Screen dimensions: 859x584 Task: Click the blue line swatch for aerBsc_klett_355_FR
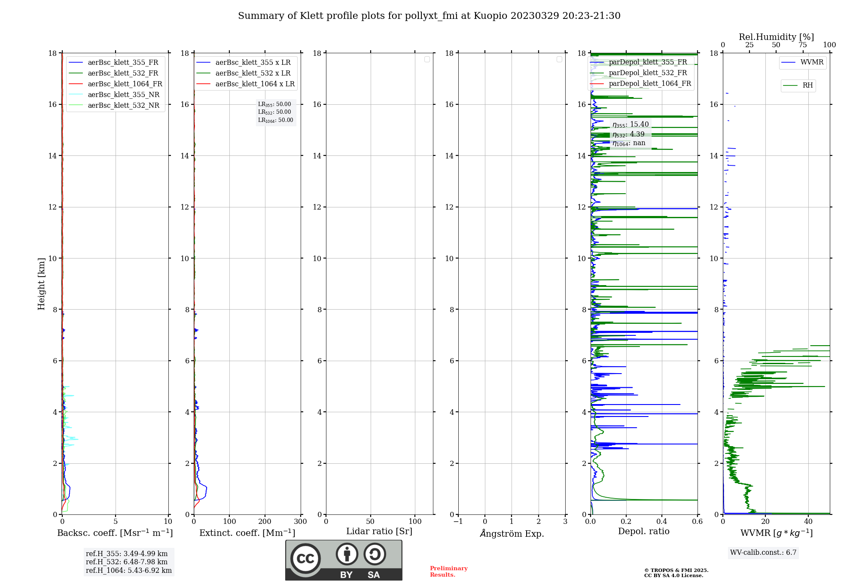tap(76, 63)
